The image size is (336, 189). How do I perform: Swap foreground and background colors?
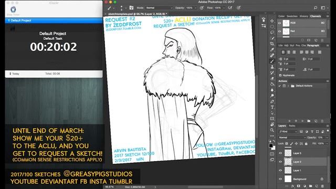[274, 141]
